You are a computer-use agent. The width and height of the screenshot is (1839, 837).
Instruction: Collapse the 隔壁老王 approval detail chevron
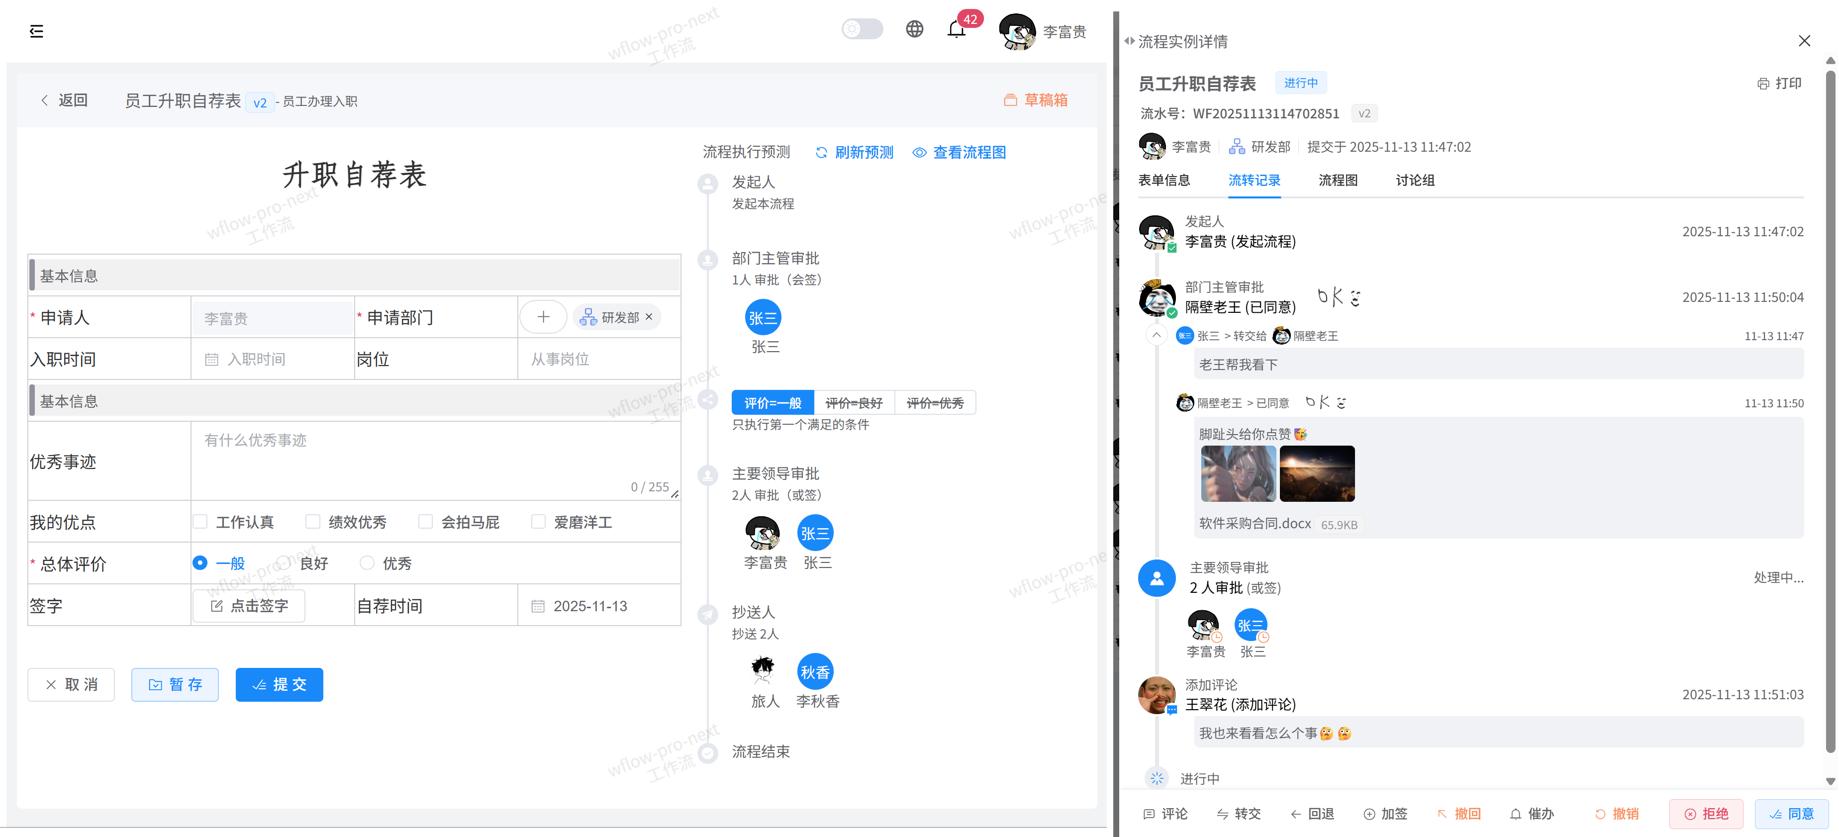[1157, 335]
